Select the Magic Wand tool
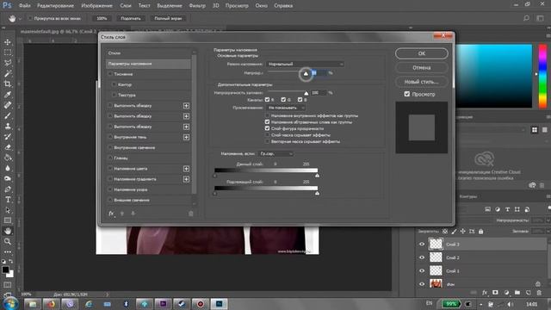The height and width of the screenshot is (310, 551). point(8,73)
